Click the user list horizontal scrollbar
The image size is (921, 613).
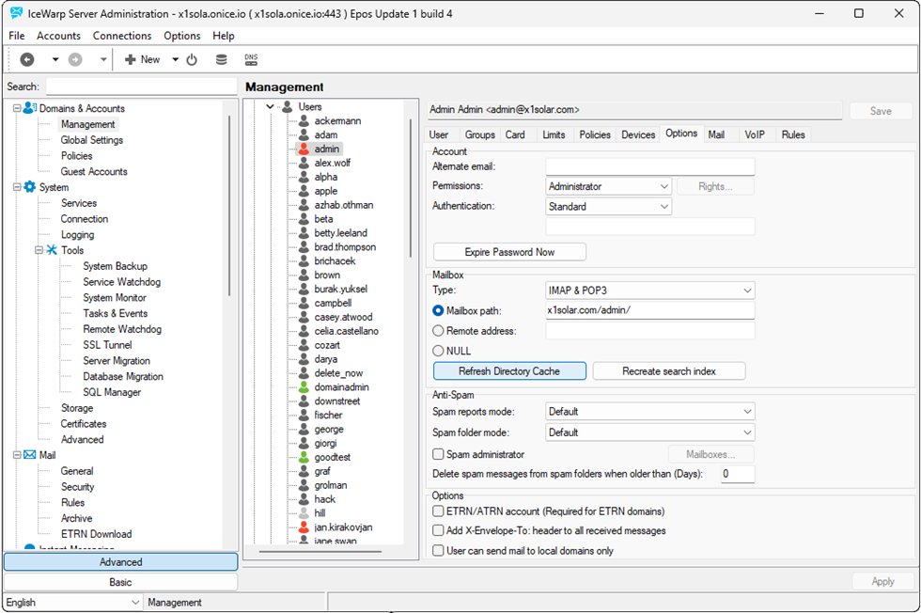coord(320,552)
